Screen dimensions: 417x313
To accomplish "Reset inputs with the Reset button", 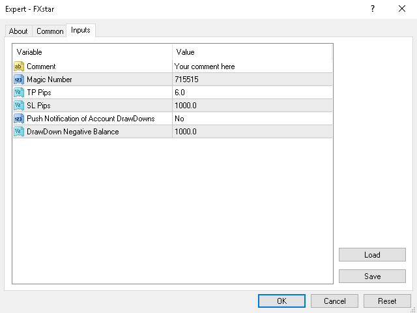I will point(387,301).
